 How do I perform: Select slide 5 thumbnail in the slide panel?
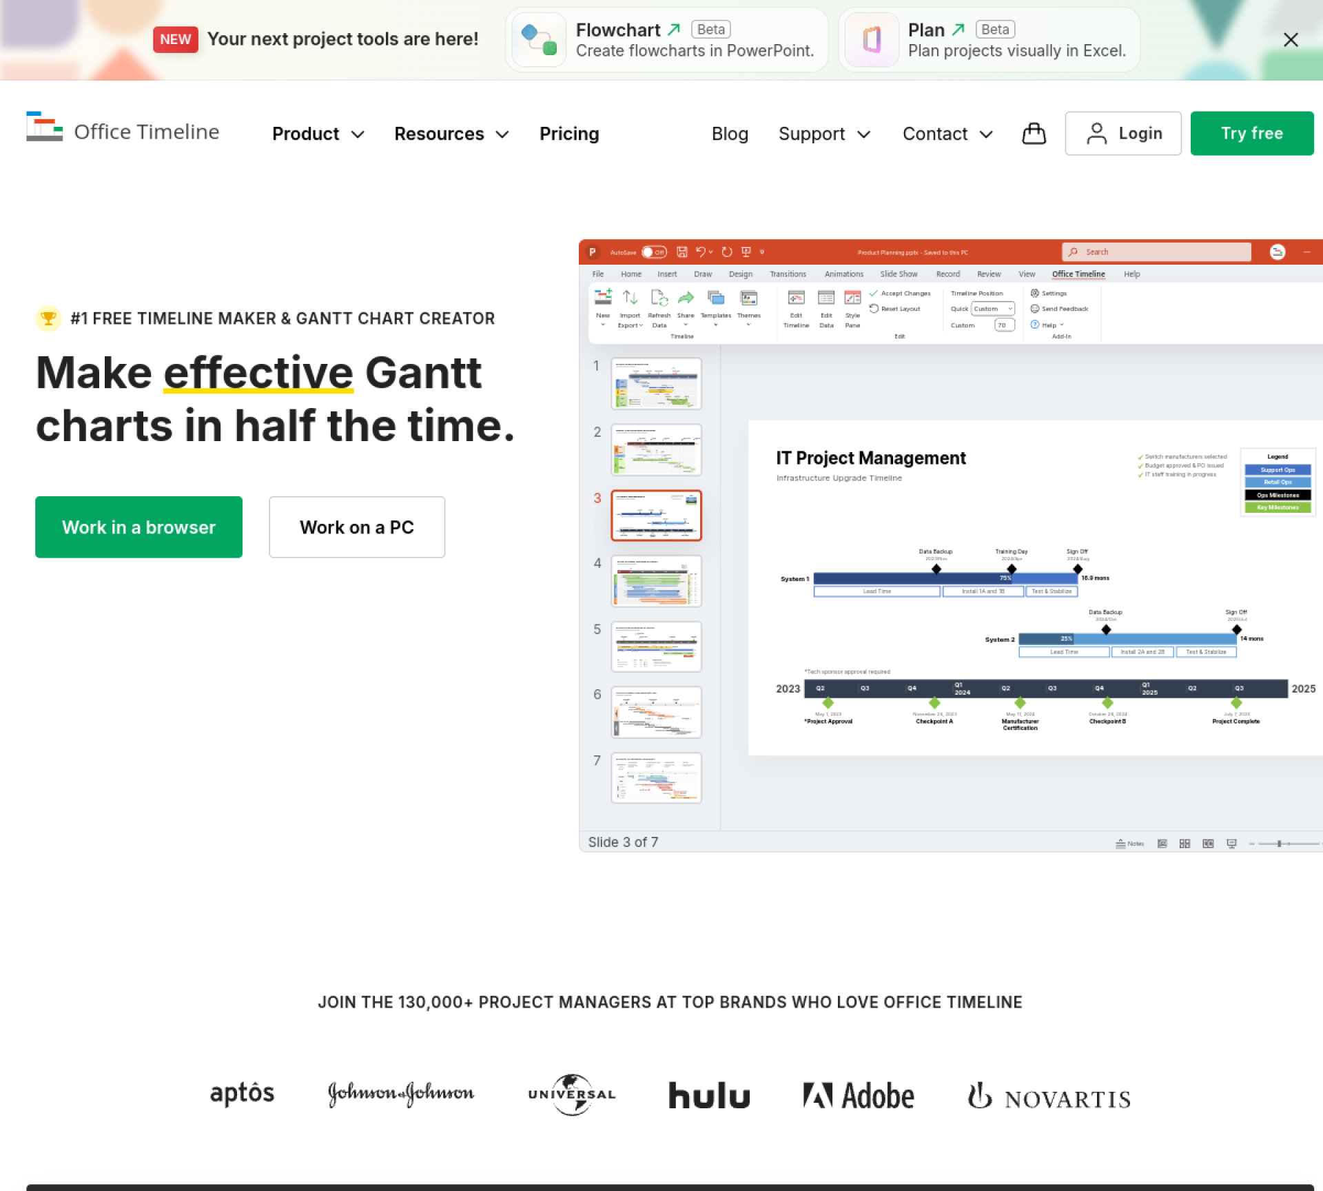point(656,647)
